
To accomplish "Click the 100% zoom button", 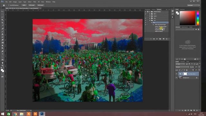I will pos(24,5).
